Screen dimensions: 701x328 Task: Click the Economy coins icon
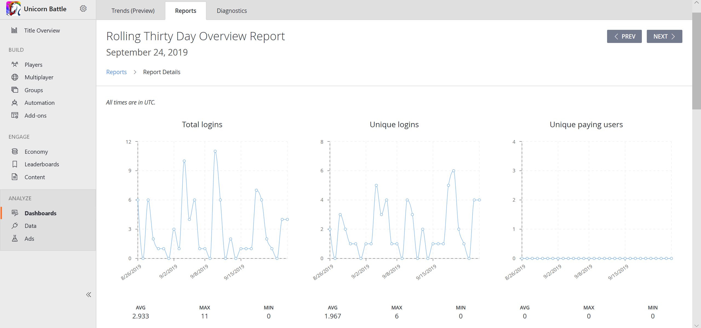[x=15, y=151]
